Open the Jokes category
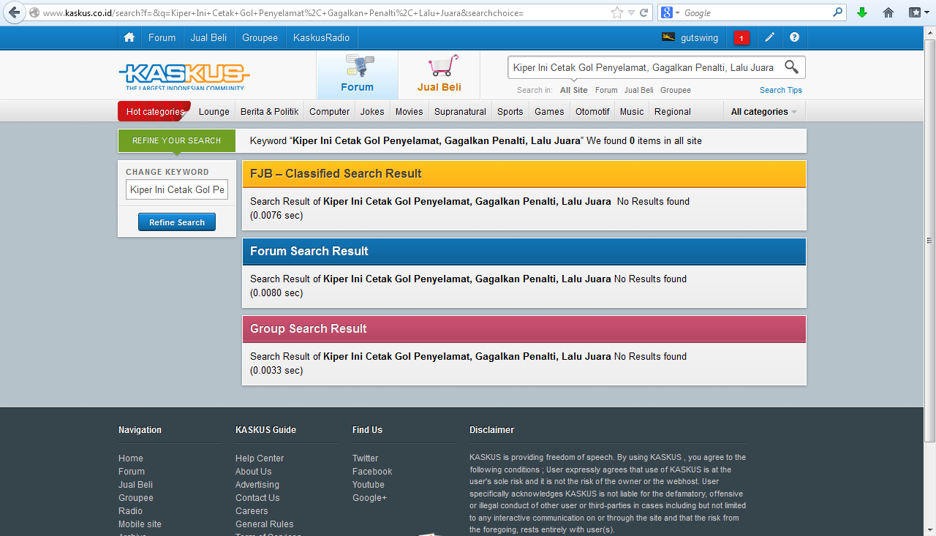The image size is (936, 536). (x=372, y=112)
